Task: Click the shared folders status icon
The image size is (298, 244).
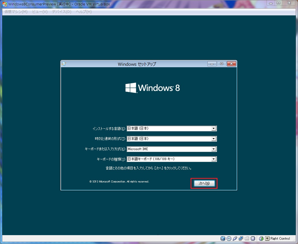Action: click(x=247, y=239)
